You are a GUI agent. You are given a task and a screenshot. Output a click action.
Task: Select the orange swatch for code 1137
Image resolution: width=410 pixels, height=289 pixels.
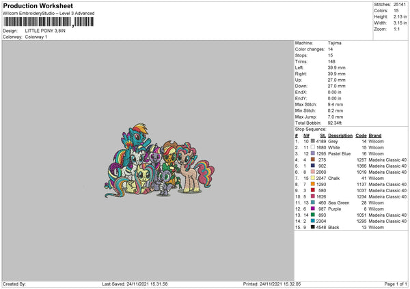pyautogui.click(x=313, y=184)
